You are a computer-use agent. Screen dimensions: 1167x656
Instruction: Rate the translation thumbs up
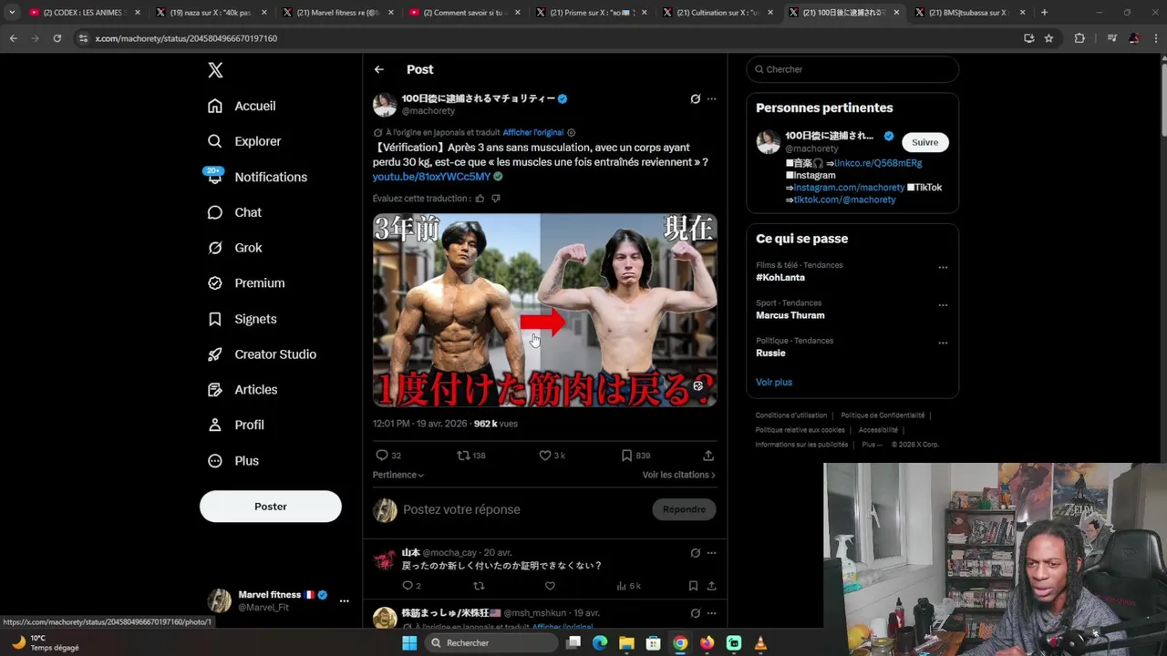pos(480,198)
